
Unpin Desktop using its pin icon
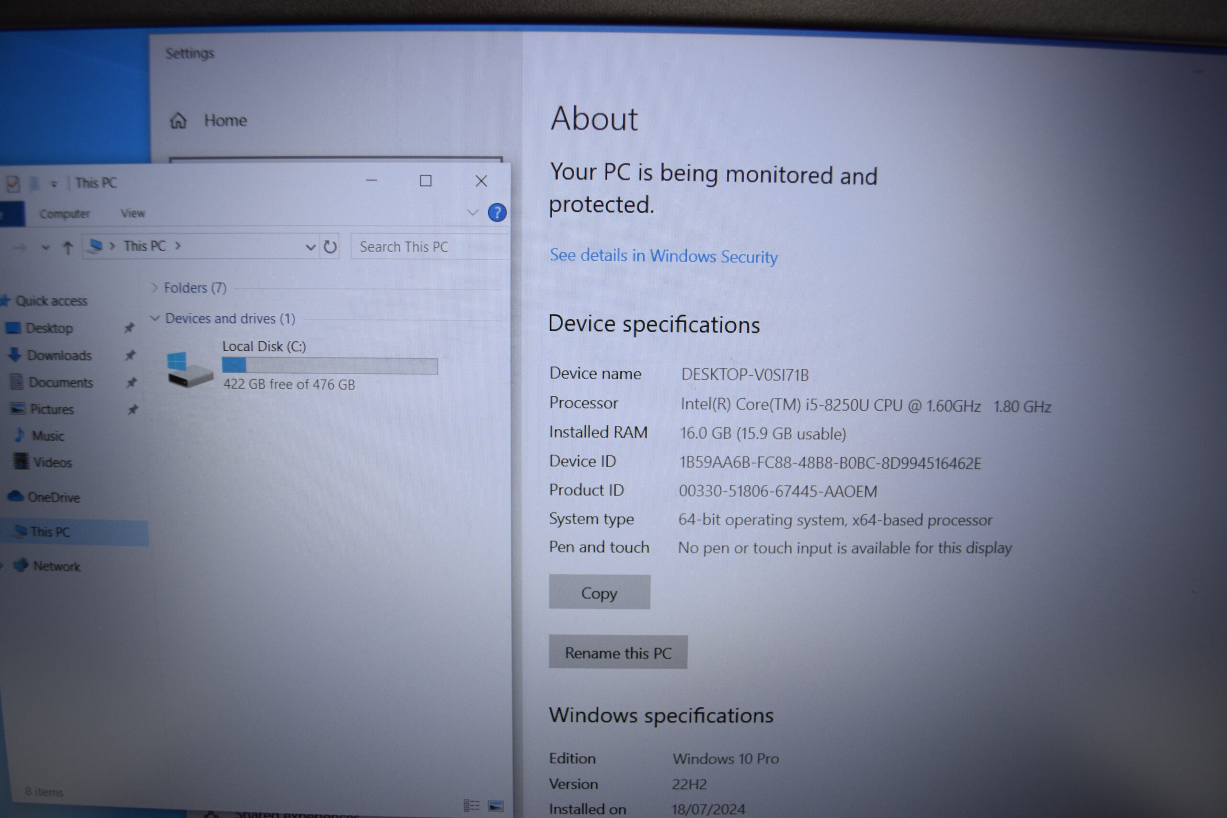(x=129, y=328)
